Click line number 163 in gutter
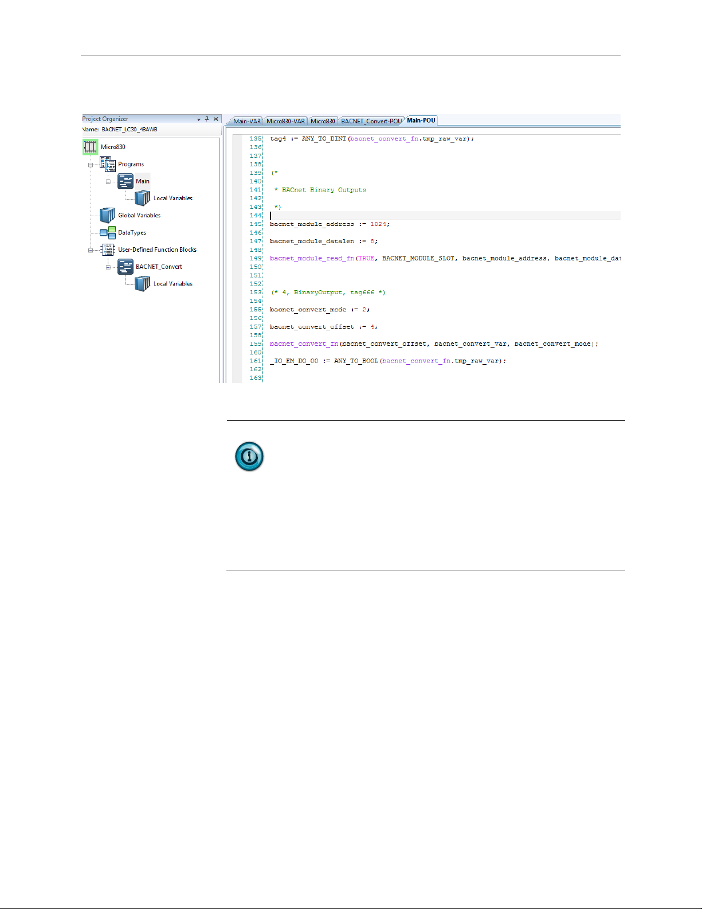Viewport: 702px width, 909px height. click(256, 378)
